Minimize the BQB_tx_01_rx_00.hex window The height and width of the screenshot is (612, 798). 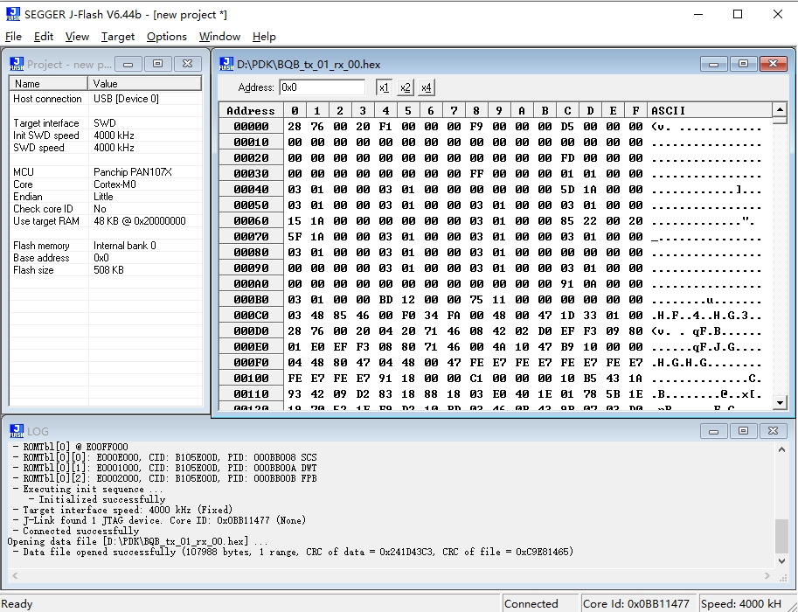pos(713,64)
